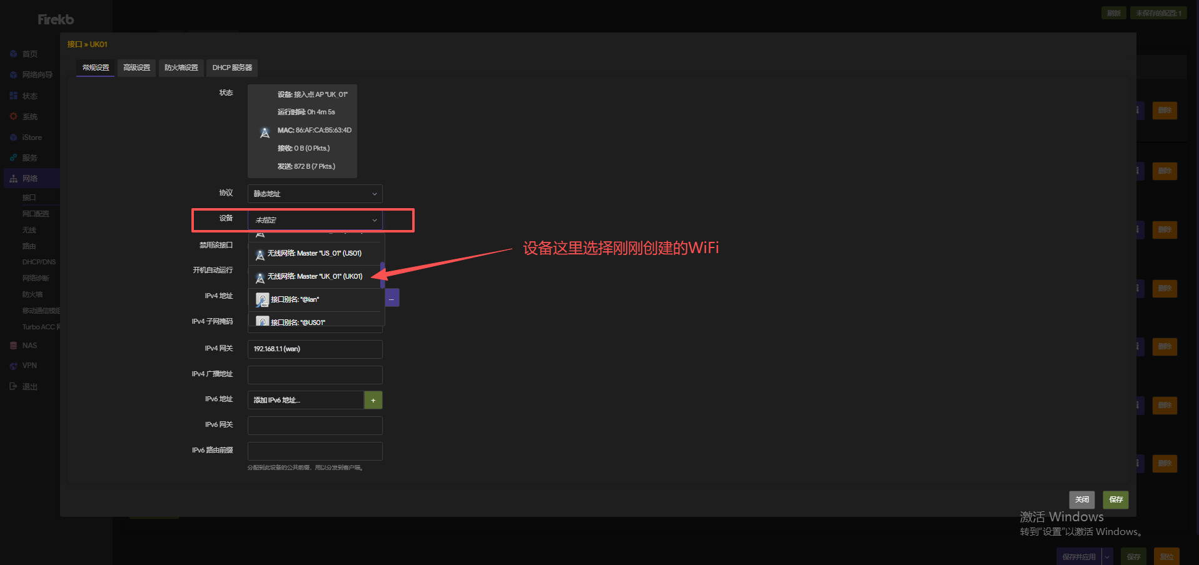Choose the Master US_01 wireless network option
The height and width of the screenshot is (565, 1199).
point(315,254)
